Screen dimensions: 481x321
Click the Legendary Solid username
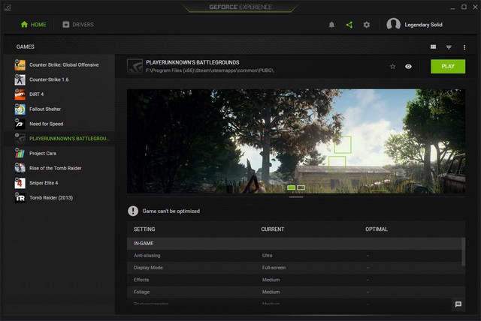(x=423, y=25)
